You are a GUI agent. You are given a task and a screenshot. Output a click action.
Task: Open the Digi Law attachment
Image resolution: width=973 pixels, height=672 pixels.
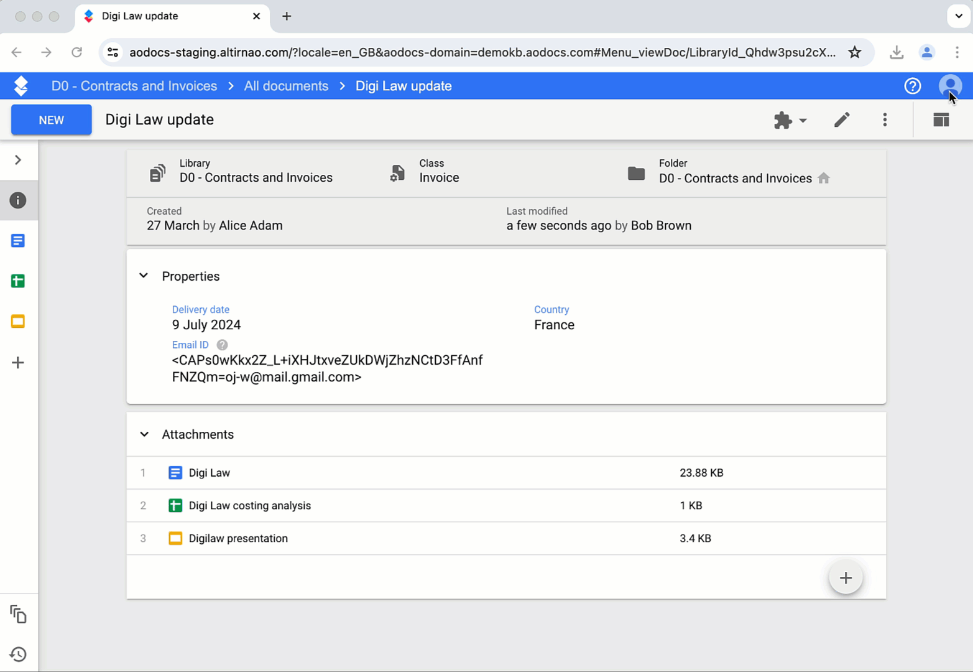click(210, 473)
